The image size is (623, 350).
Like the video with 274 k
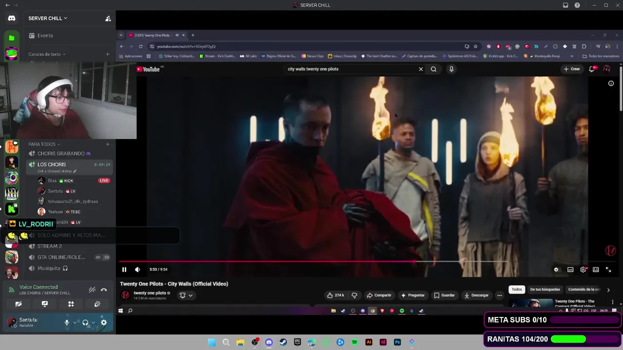tap(336, 295)
